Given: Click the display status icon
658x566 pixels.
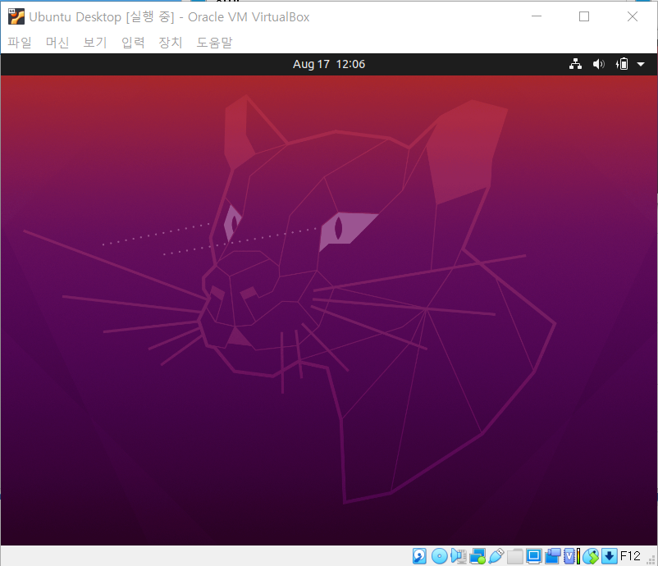Looking at the screenshot, I should click(x=534, y=556).
